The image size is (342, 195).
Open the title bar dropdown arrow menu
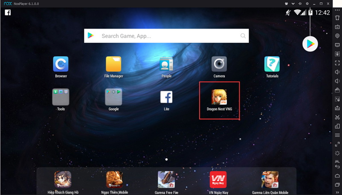[x=293, y=3]
